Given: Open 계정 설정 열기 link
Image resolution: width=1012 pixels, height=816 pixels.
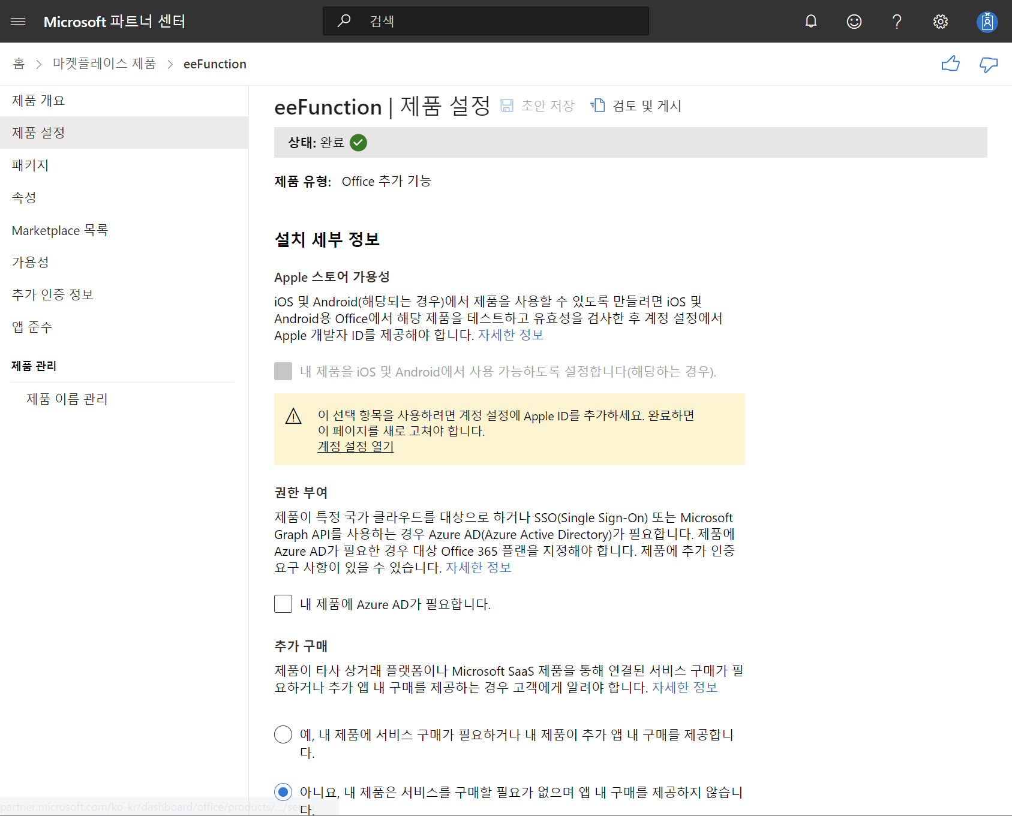Looking at the screenshot, I should tap(356, 447).
